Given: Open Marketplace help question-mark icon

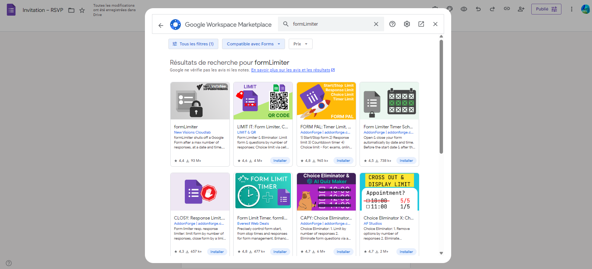Looking at the screenshot, I should tap(392, 24).
